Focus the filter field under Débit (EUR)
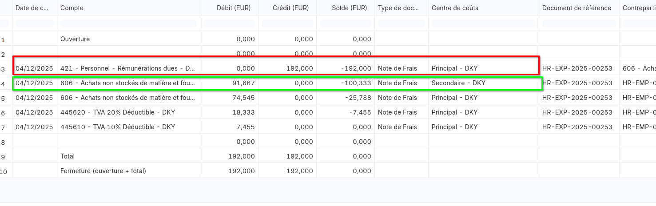Screen dimensions: 656x206 tap(229, 23)
